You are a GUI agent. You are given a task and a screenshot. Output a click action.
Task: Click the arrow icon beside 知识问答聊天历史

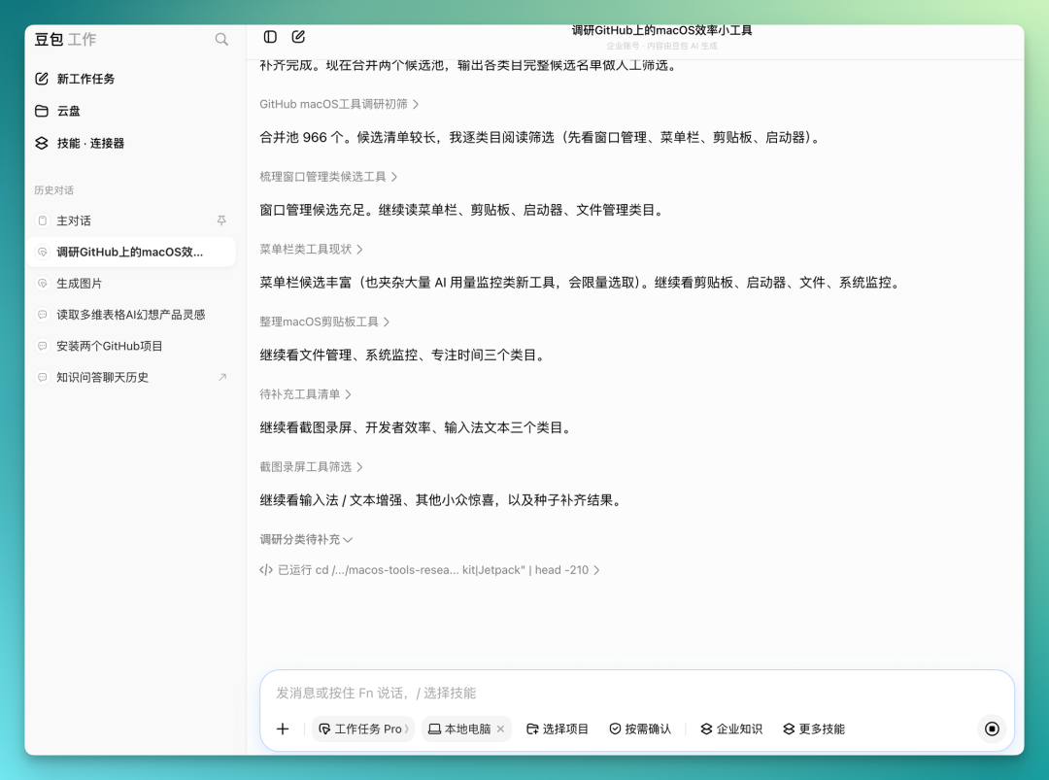pyautogui.click(x=222, y=377)
